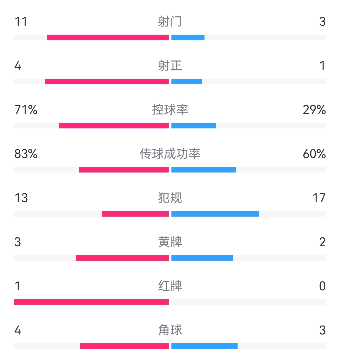The width and height of the screenshot is (339, 355).
Task: Click the blue 角球 bar
Action: 204,346
